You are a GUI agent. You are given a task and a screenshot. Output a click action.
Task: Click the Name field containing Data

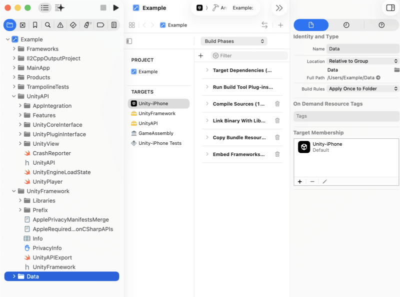(x=363, y=48)
